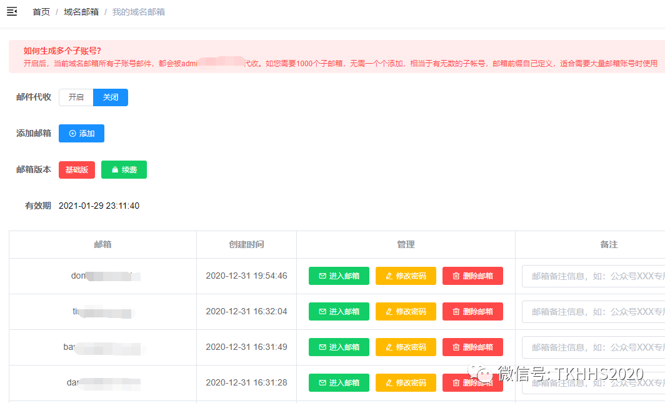Enable mail forwarding with 开启

tap(76, 97)
